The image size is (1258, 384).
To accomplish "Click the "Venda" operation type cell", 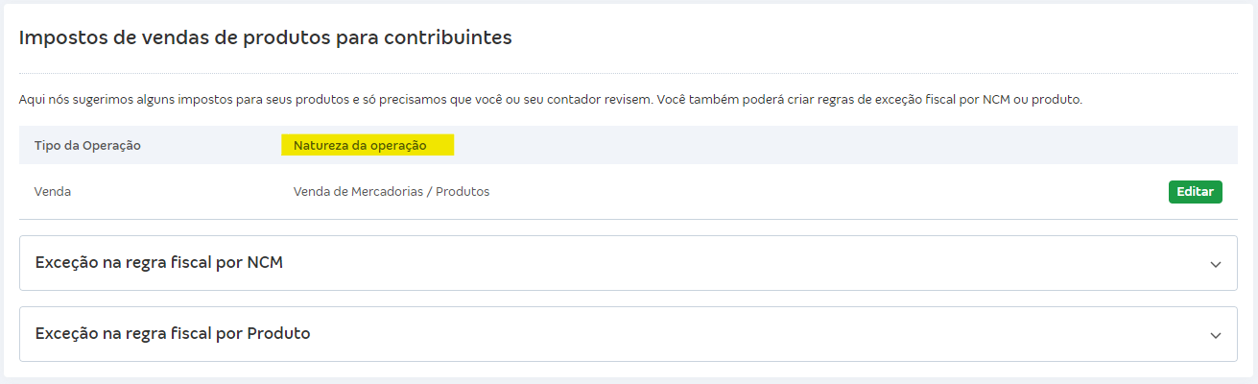I will [52, 192].
